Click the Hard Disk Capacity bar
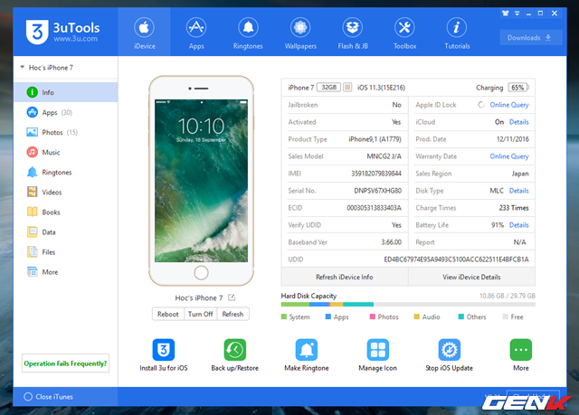The height and width of the screenshot is (415, 579). [x=408, y=305]
